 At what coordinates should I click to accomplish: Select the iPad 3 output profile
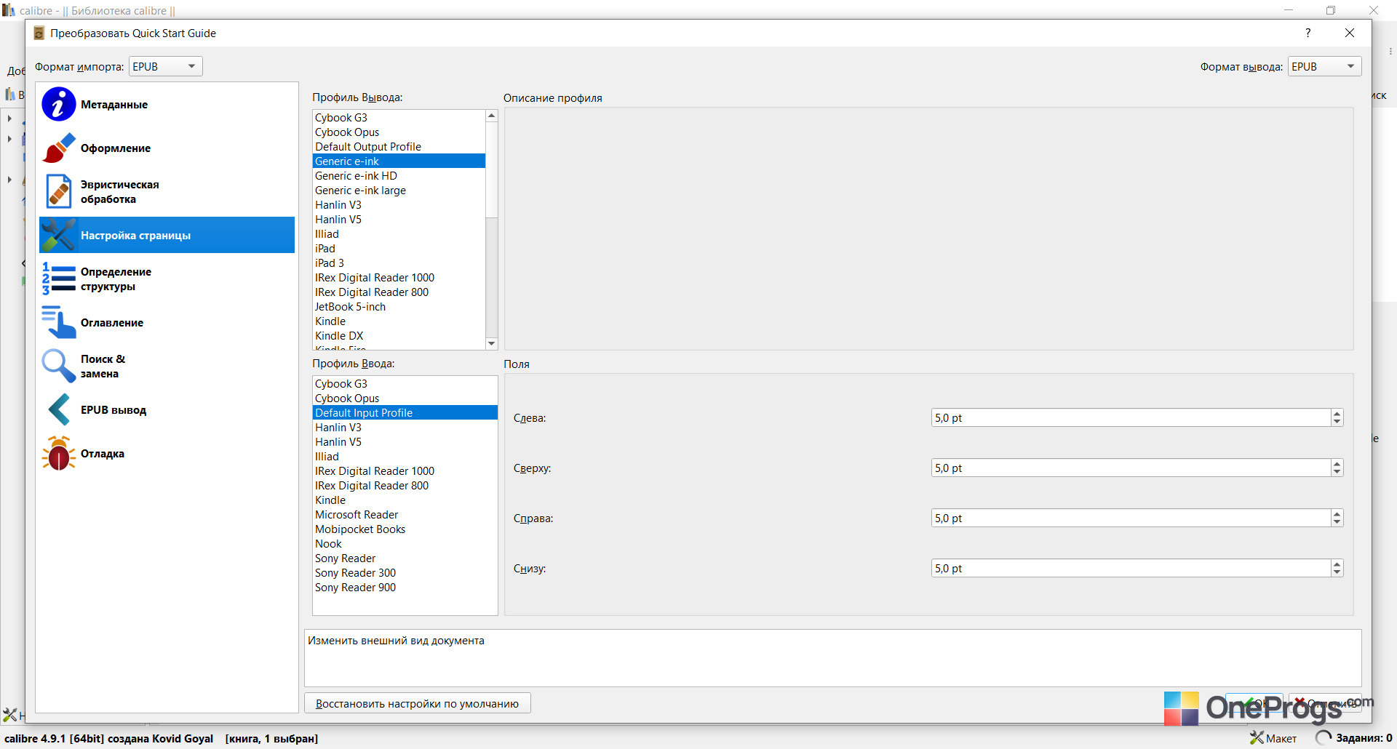(x=399, y=263)
